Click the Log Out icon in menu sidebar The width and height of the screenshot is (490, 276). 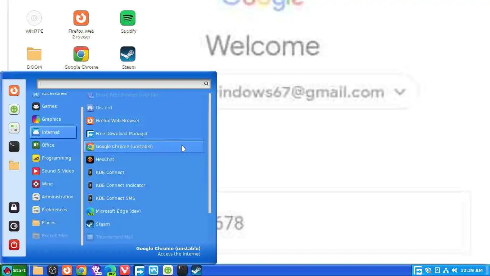click(x=14, y=226)
